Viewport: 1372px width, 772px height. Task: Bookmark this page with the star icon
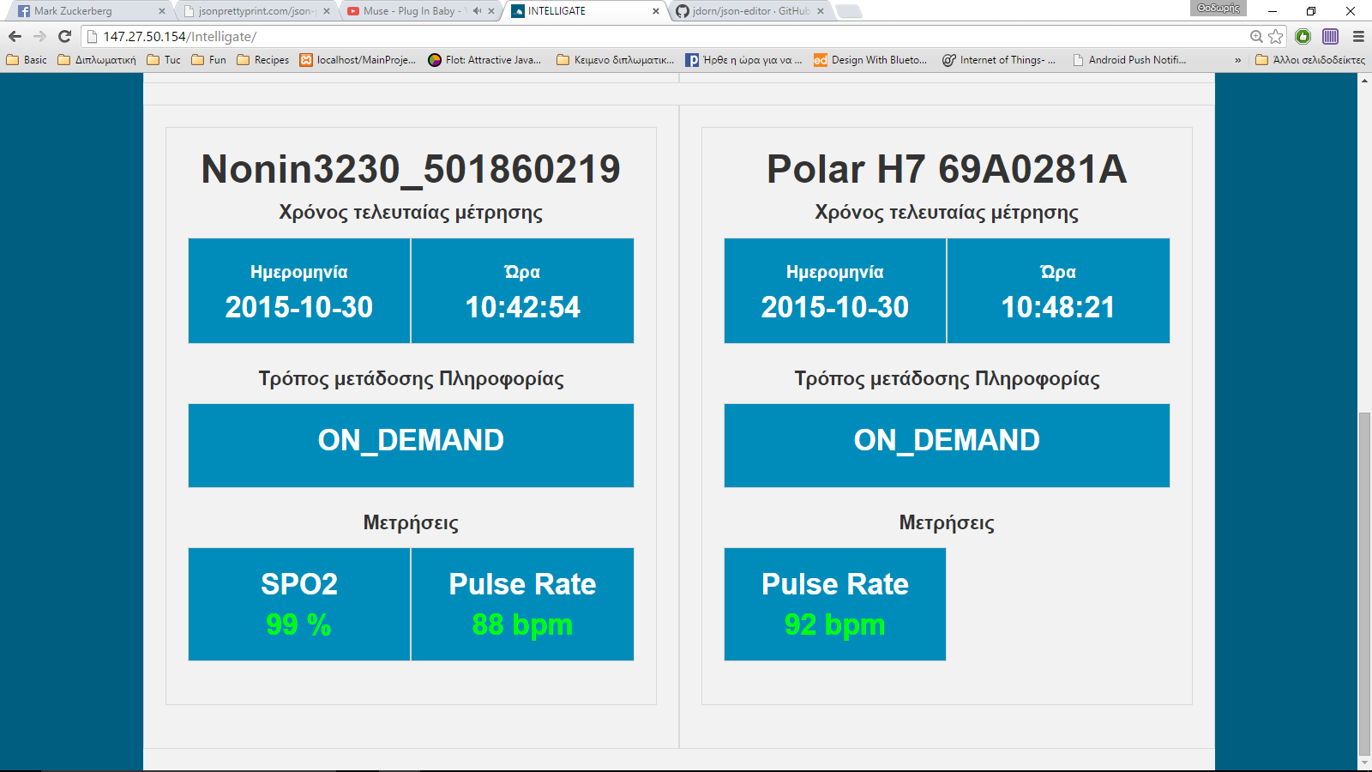1276,36
